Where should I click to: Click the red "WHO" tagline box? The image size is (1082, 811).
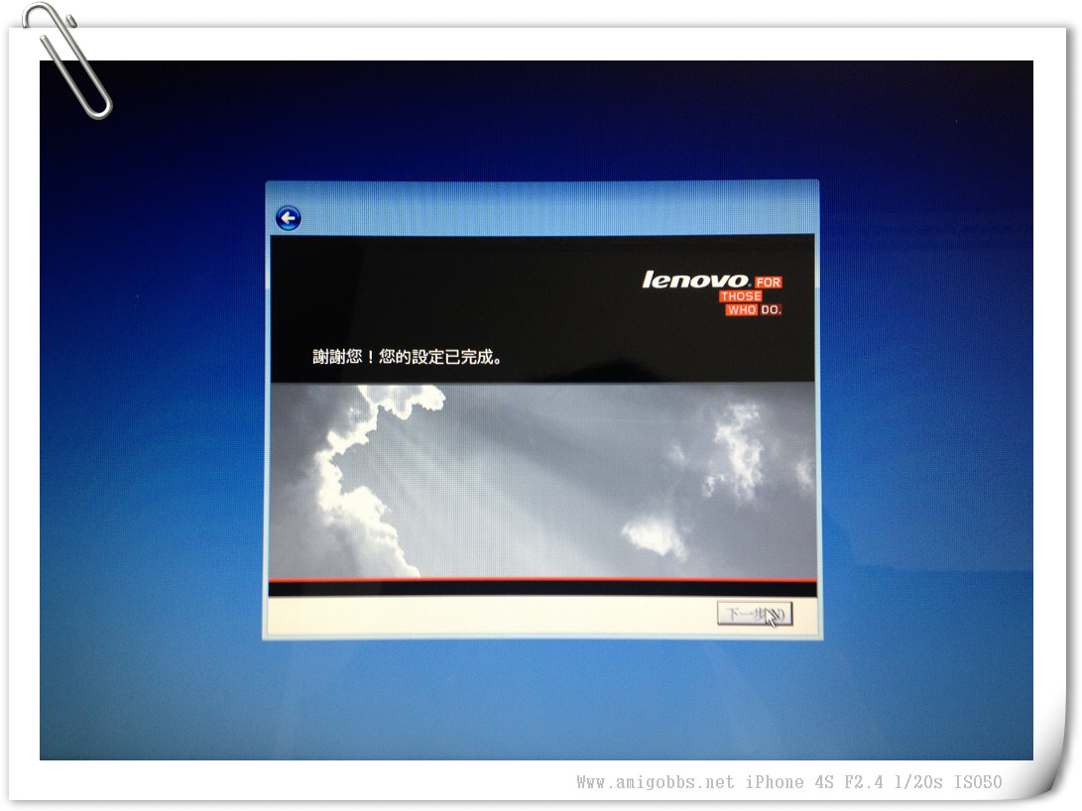tap(742, 310)
